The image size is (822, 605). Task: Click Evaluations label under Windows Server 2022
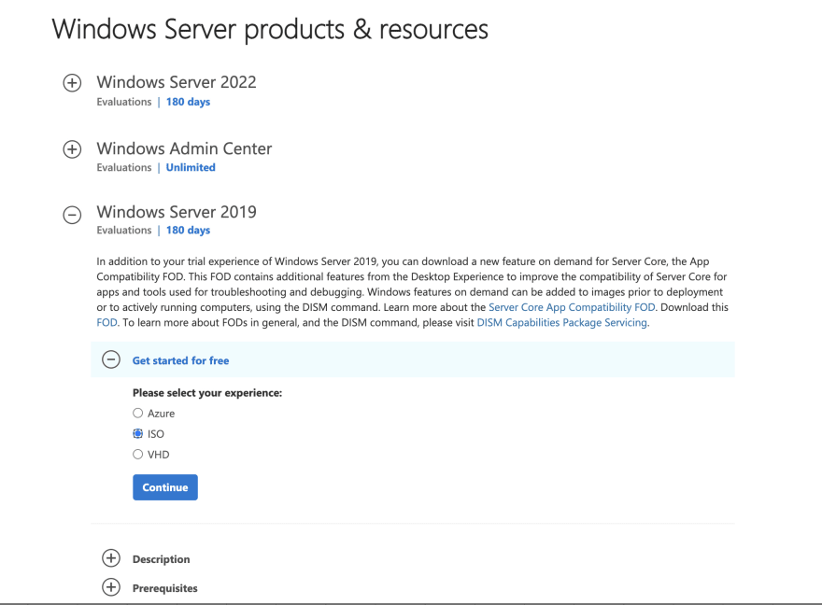(123, 102)
